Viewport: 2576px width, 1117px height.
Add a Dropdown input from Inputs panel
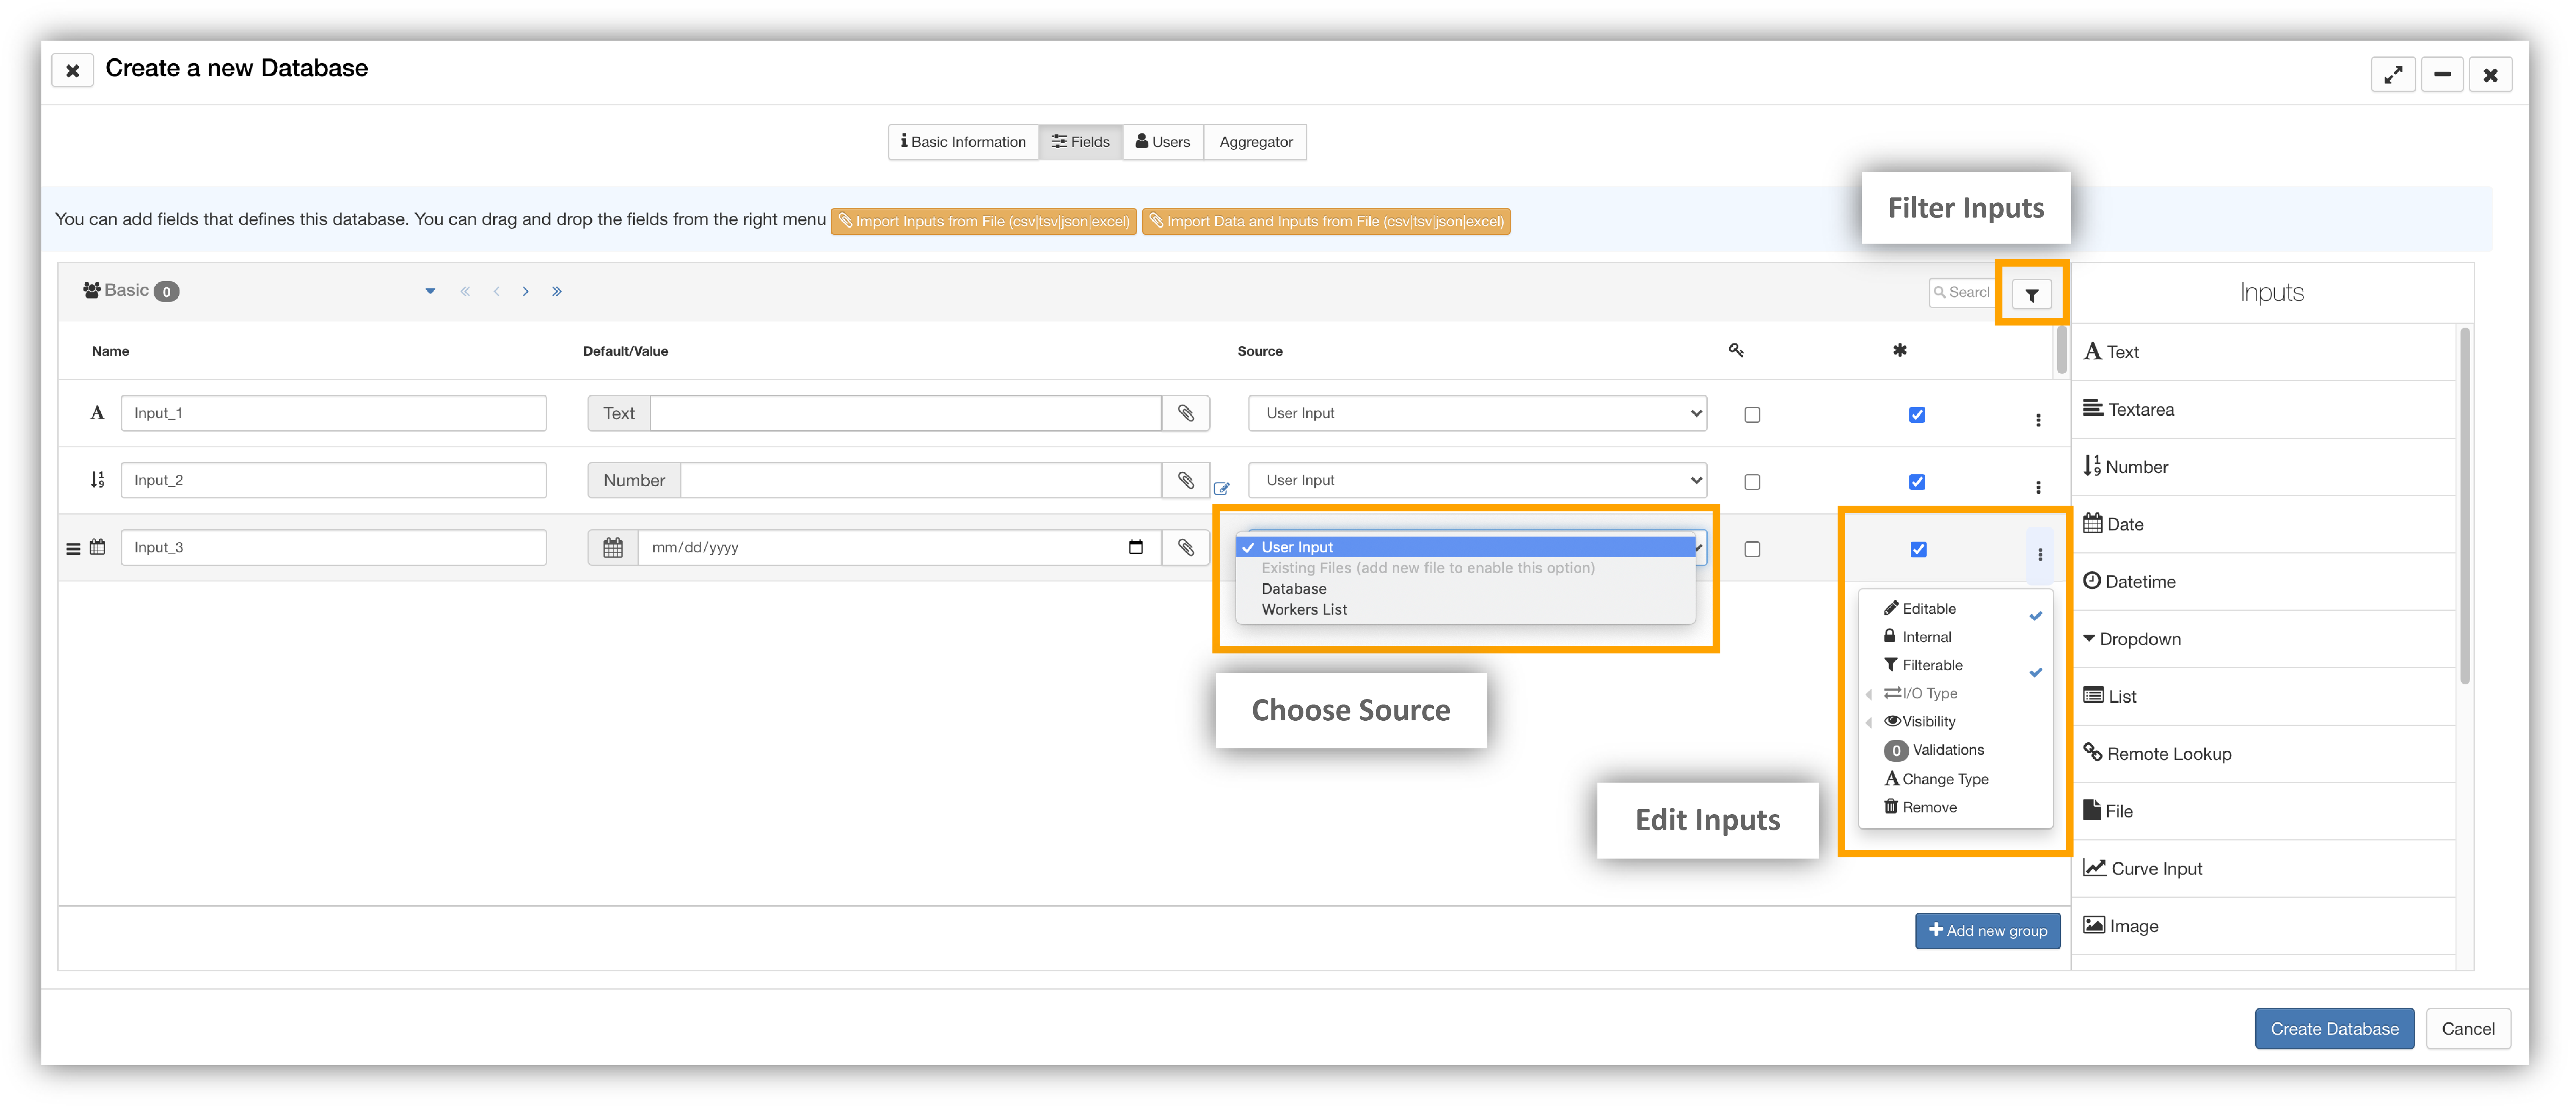2264,639
